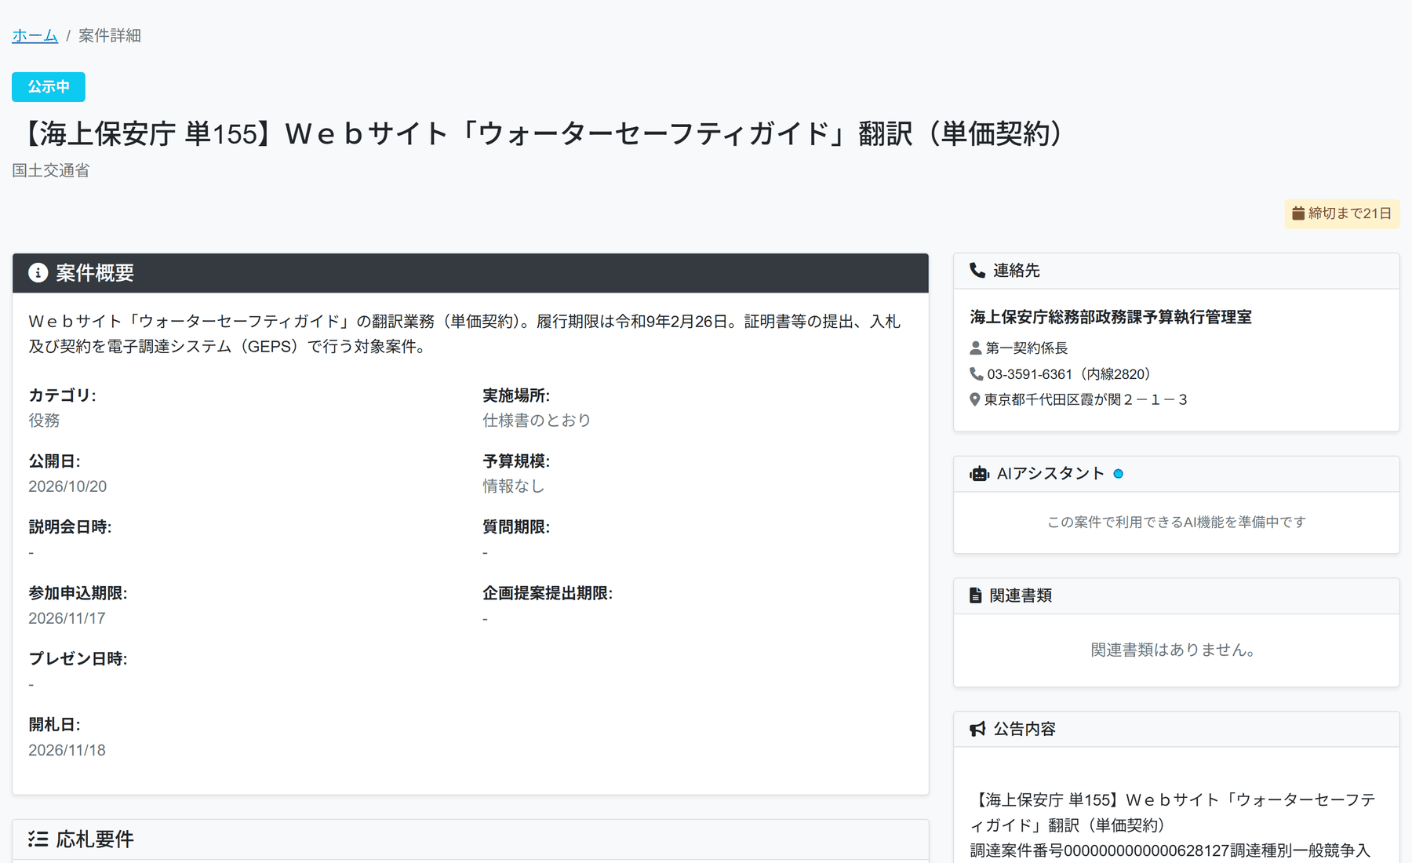Click the info icon beside 案件概要
Image resolution: width=1412 pixels, height=863 pixels.
(x=38, y=272)
